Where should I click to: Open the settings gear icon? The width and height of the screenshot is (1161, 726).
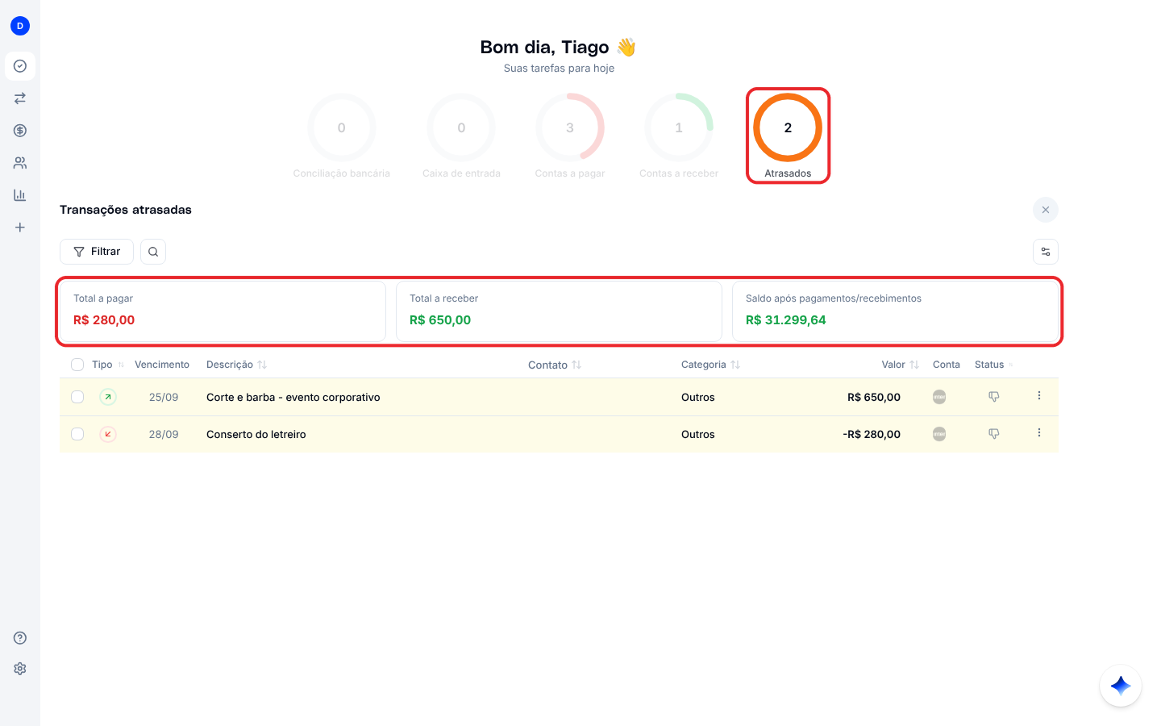20,669
